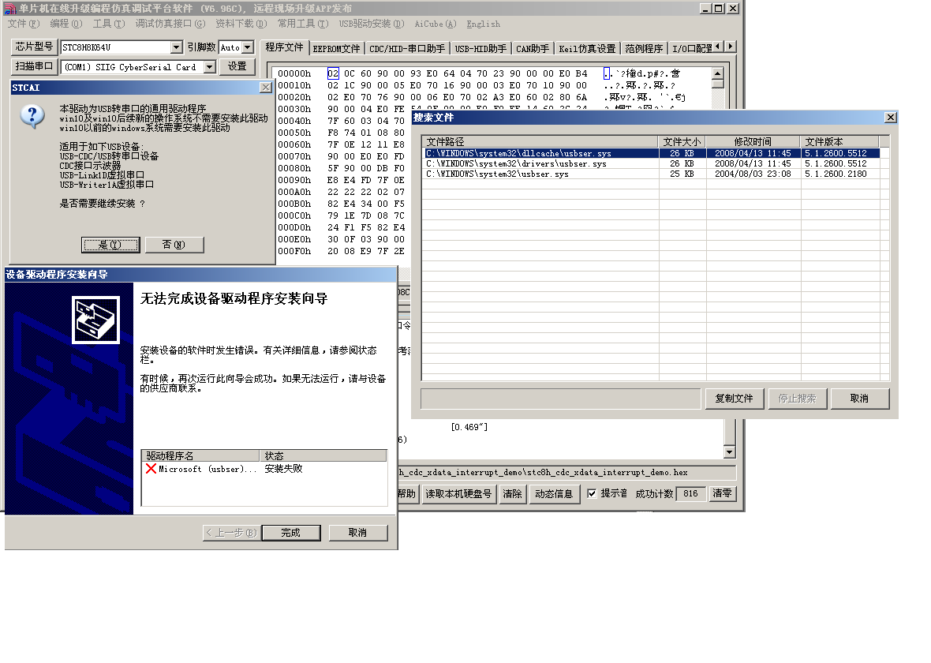This screenshot has height=663, width=931.
Task: Select the CAN助手 tab
Action: pyautogui.click(x=532, y=49)
